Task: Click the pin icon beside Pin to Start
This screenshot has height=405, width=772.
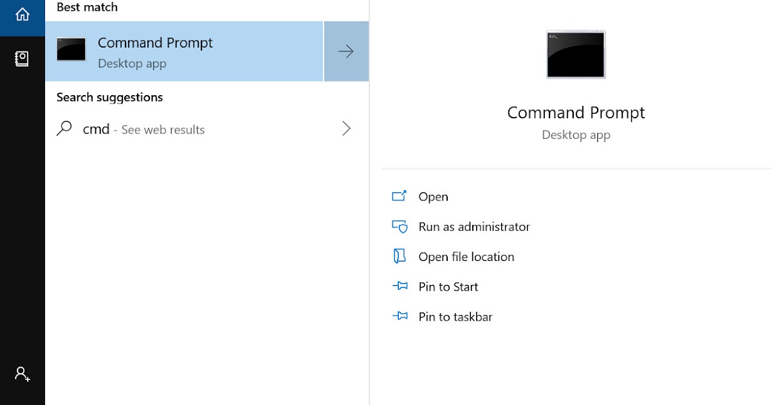Action: 400,286
